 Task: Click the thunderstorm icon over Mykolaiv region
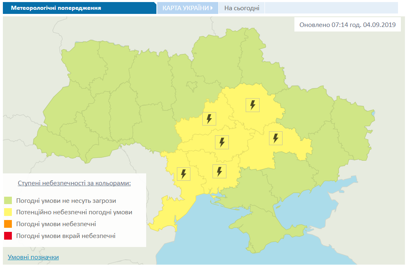point(219,171)
